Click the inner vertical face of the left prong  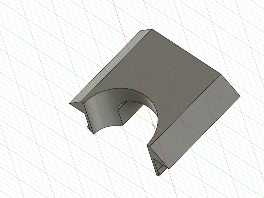pyautogui.click(x=90, y=118)
